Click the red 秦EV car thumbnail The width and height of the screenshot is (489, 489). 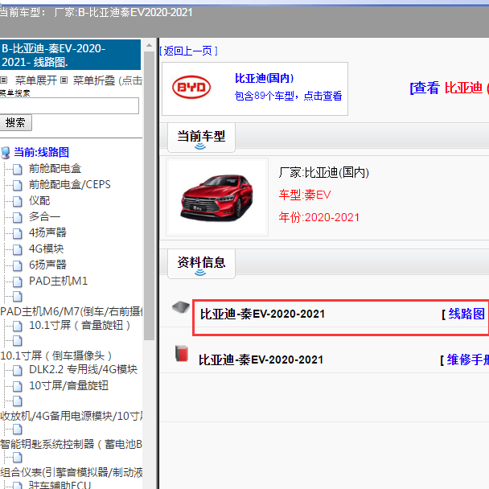pyautogui.click(x=217, y=197)
